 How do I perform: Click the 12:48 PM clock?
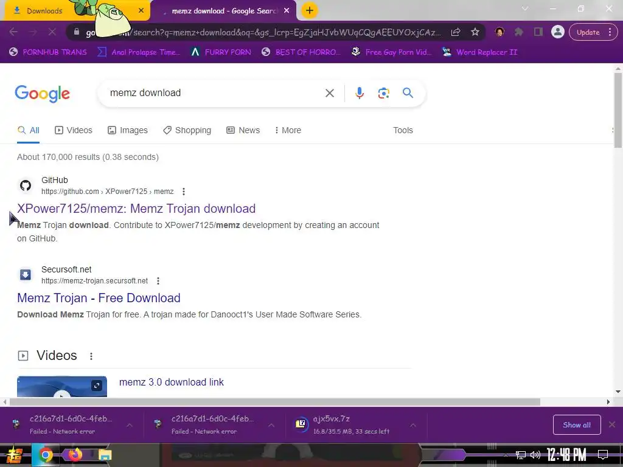[566, 455]
